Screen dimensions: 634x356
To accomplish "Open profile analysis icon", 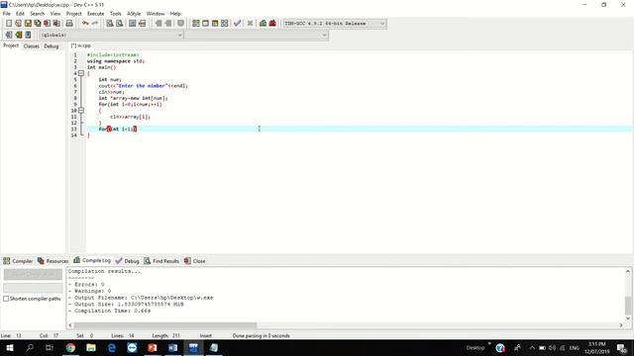I will coord(263,24).
